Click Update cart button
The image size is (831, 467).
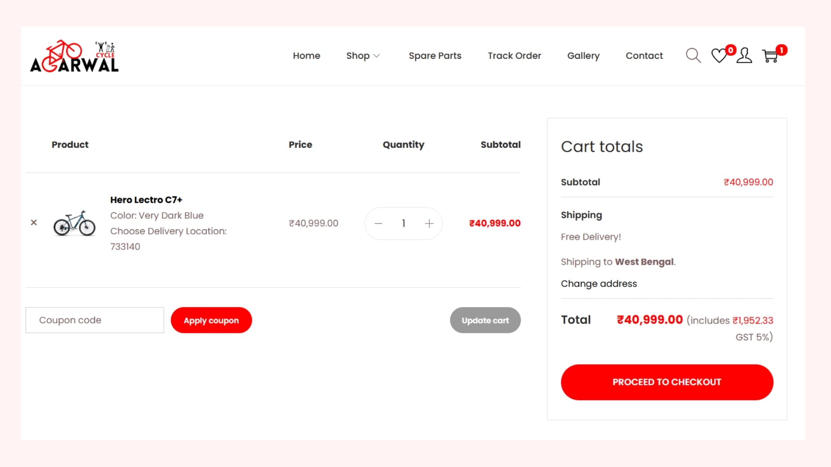485,320
